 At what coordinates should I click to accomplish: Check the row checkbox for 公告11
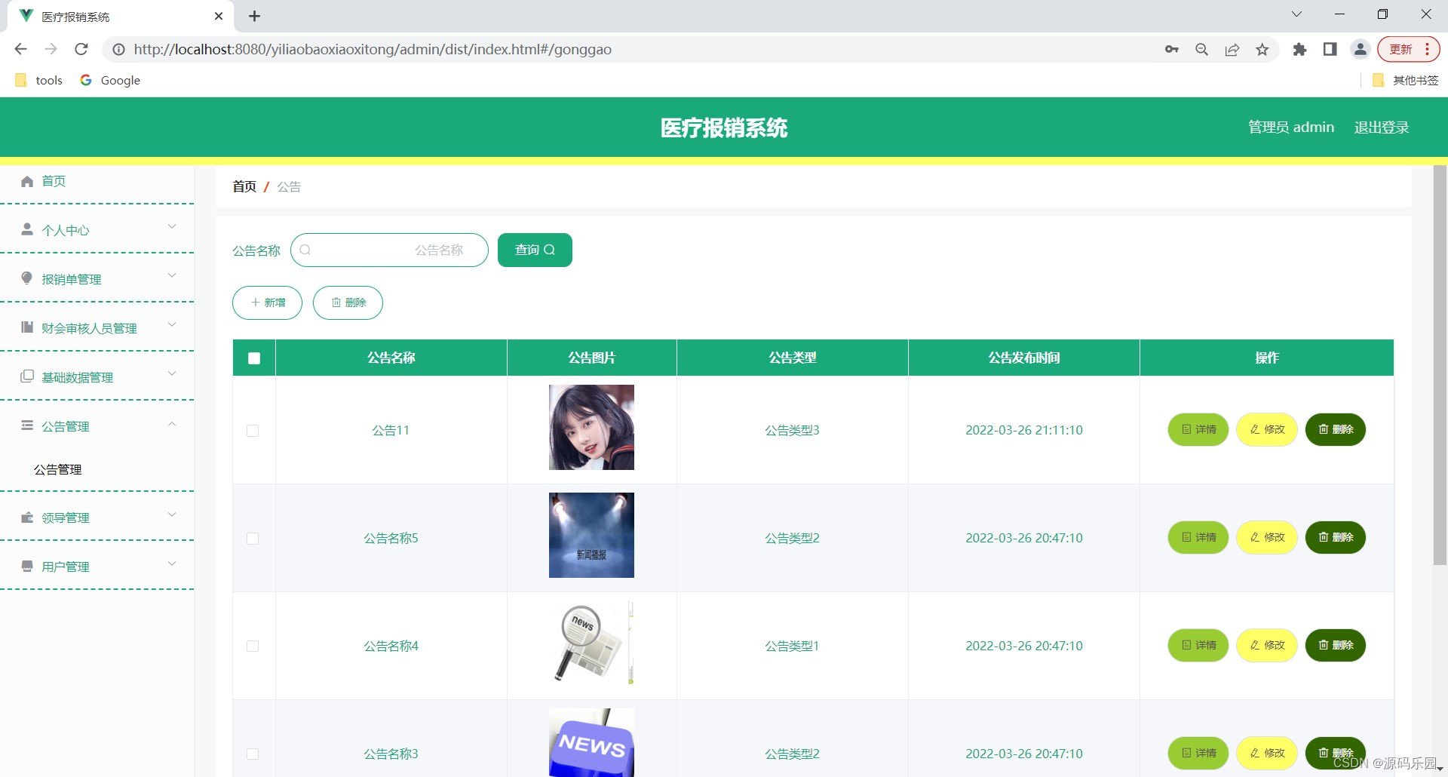coord(253,431)
